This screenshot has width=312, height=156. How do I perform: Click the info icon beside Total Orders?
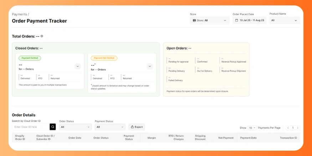tap(42, 36)
